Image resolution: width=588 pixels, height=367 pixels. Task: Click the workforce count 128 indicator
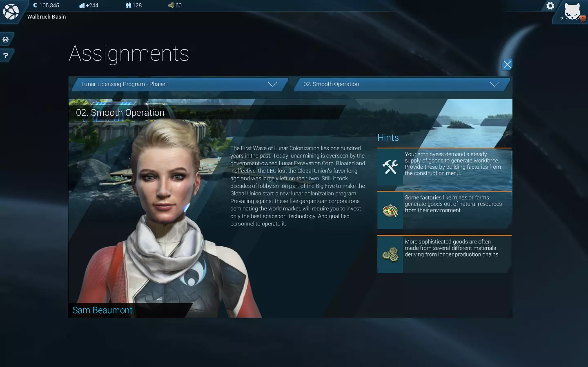click(x=134, y=5)
